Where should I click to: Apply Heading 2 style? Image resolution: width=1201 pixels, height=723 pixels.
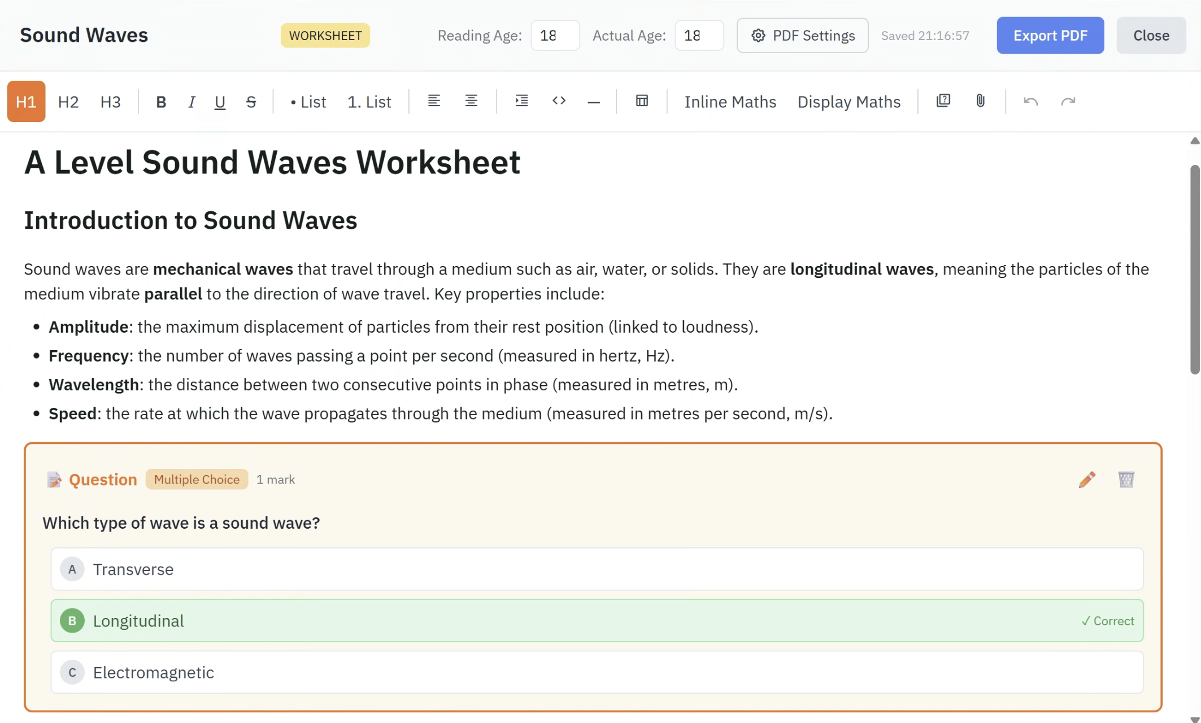coord(68,102)
